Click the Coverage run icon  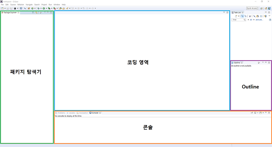point(49,8)
